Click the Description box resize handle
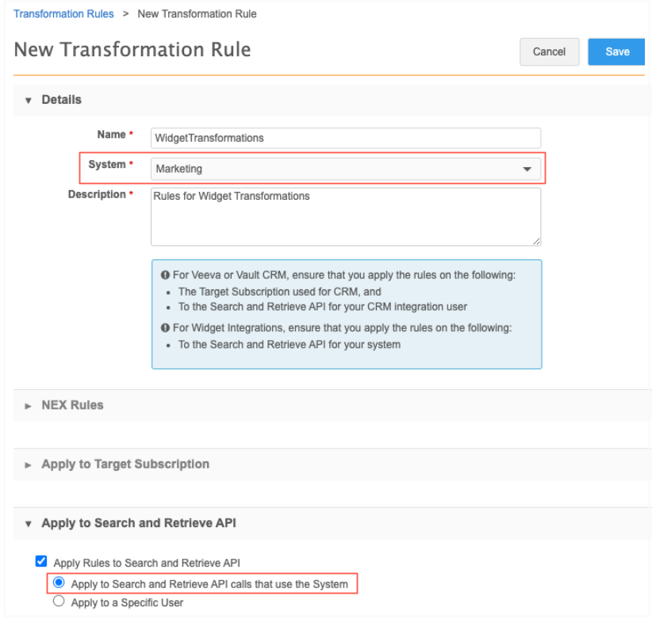Image resolution: width=652 pixels, height=619 pixels. tap(536, 241)
